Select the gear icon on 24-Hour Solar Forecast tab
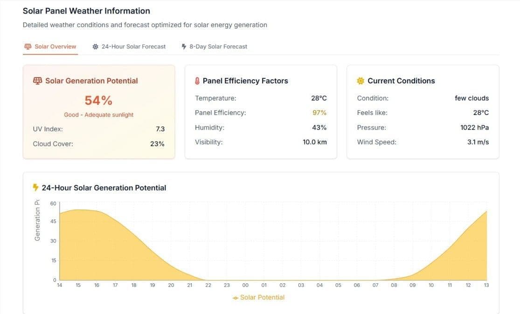Image resolution: width=520 pixels, height=314 pixels. click(95, 46)
